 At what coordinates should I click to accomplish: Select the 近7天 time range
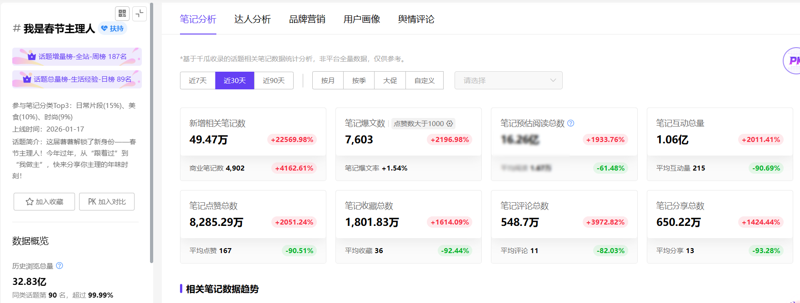click(x=198, y=80)
